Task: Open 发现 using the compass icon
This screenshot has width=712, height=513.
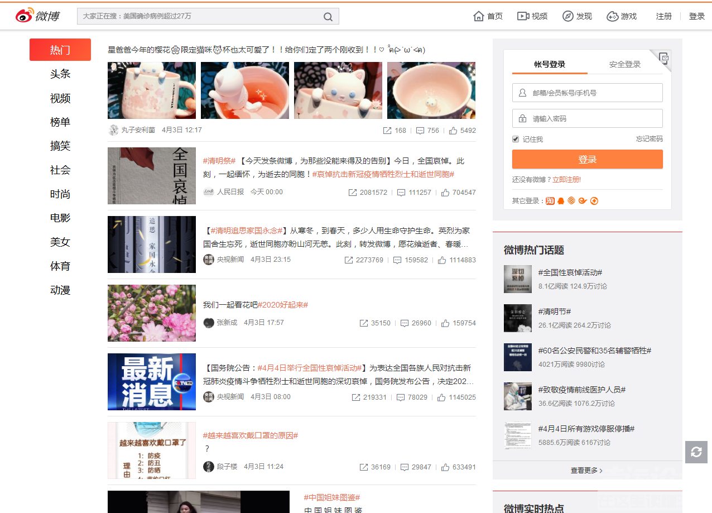Action: click(x=567, y=16)
